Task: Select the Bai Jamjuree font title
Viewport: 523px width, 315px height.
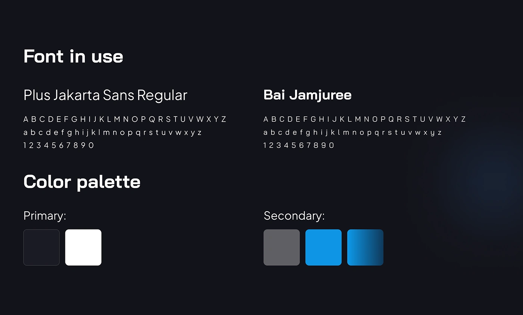Action: click(307, 95)
